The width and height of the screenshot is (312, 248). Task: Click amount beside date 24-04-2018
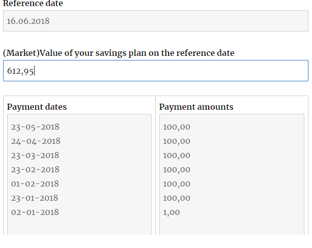point(177,141)
